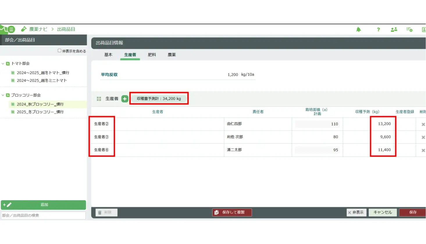Collapse the ブロッコリー部会 tree group
Image resolution: width=426 pixels, height=244 pixels.
click(3, 95)
